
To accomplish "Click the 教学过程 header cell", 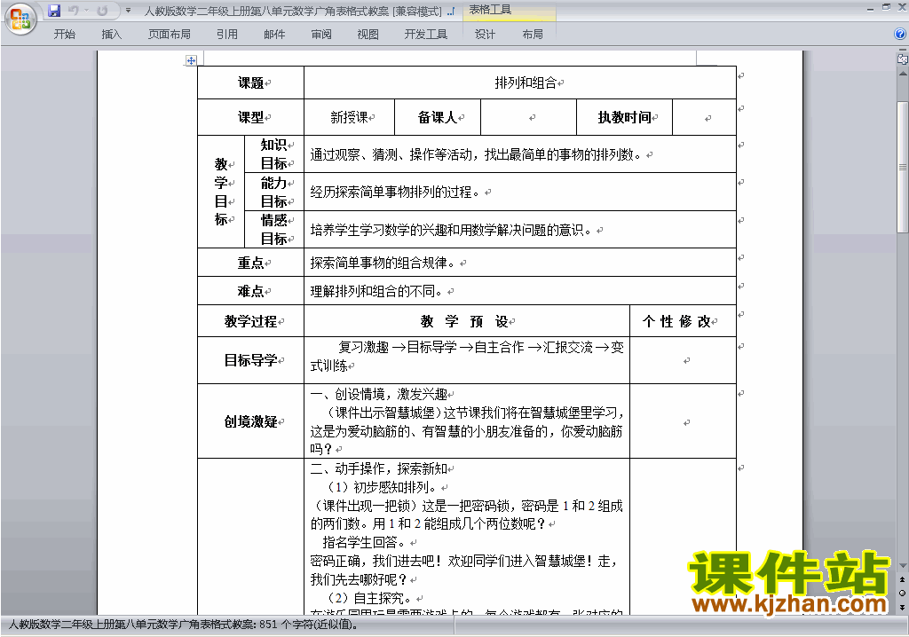I will pos(250,321).
